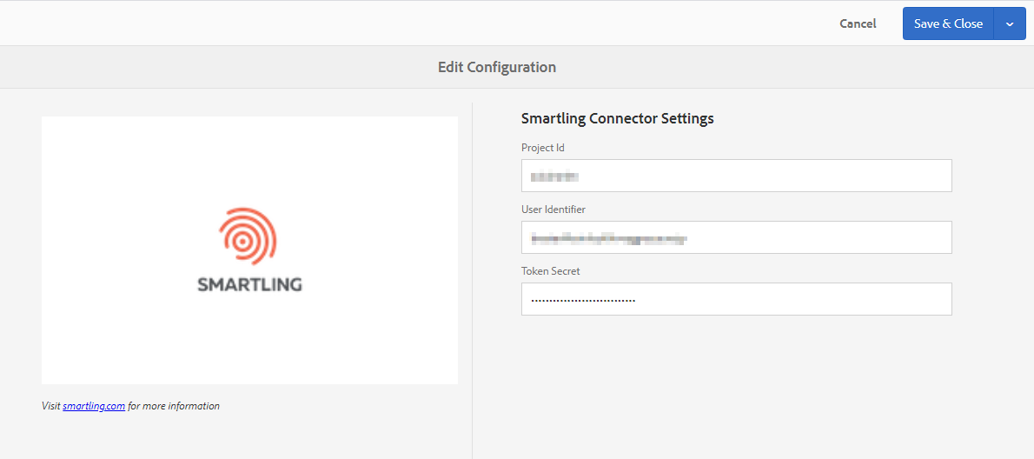Focus the Project Id input field

click(x=737, y=176)
